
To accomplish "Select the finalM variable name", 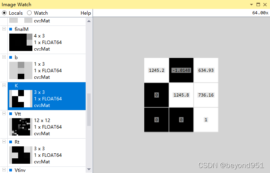I will click(x=22, y=29).
